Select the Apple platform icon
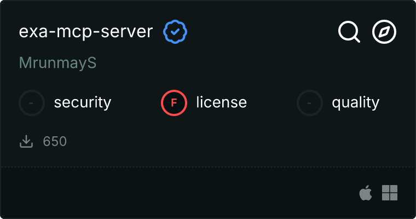The height and width of the screenshot is (219, 416). (365, 193)
